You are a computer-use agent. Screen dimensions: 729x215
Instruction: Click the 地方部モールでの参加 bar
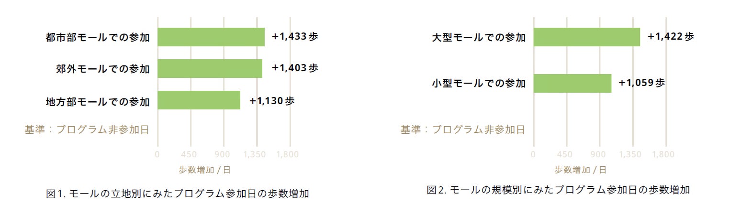pos(199,100)
